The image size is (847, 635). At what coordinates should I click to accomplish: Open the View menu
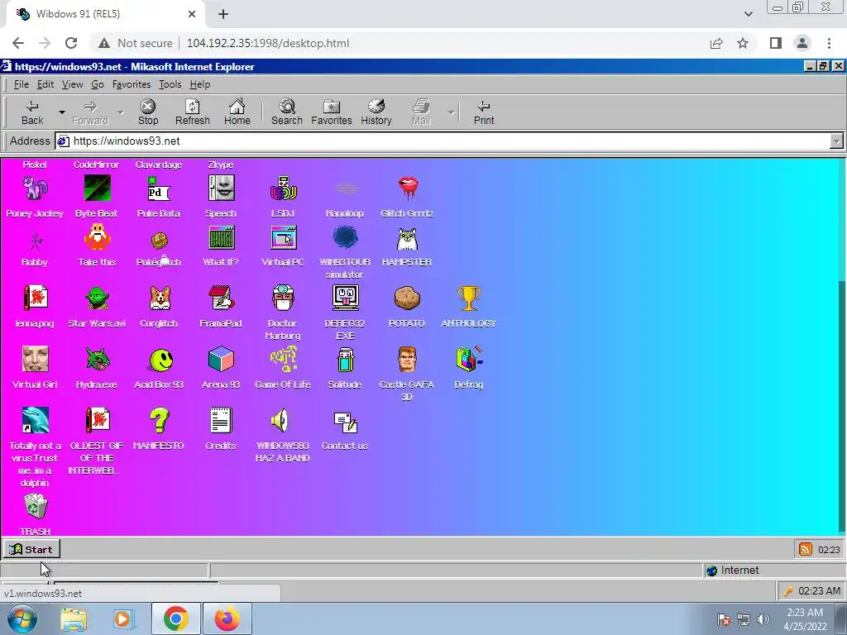pyautogui.click(x=72, y=84)
